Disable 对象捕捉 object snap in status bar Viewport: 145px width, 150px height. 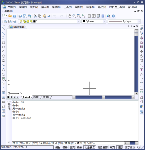[90, 147]
